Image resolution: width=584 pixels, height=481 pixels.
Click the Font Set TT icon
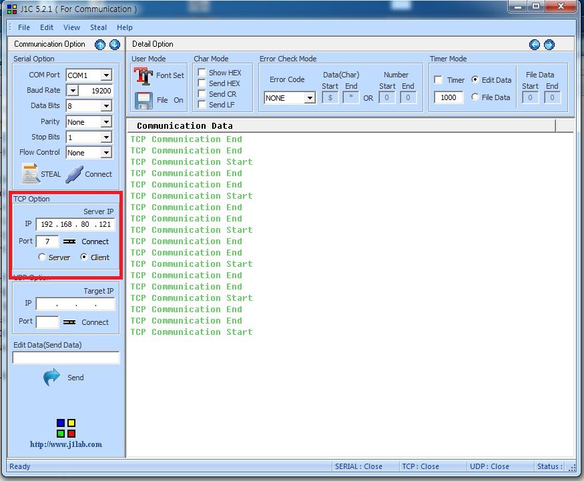tap(143, 75)
